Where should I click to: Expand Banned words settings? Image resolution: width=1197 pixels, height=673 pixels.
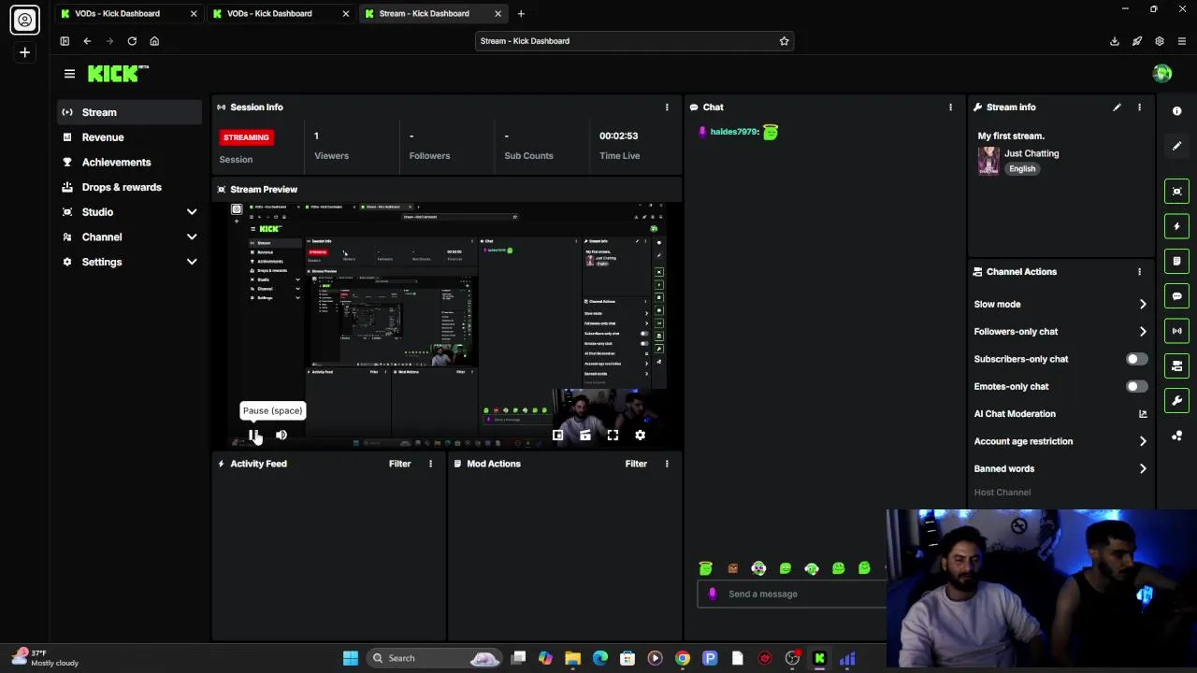coord(1143,469)
